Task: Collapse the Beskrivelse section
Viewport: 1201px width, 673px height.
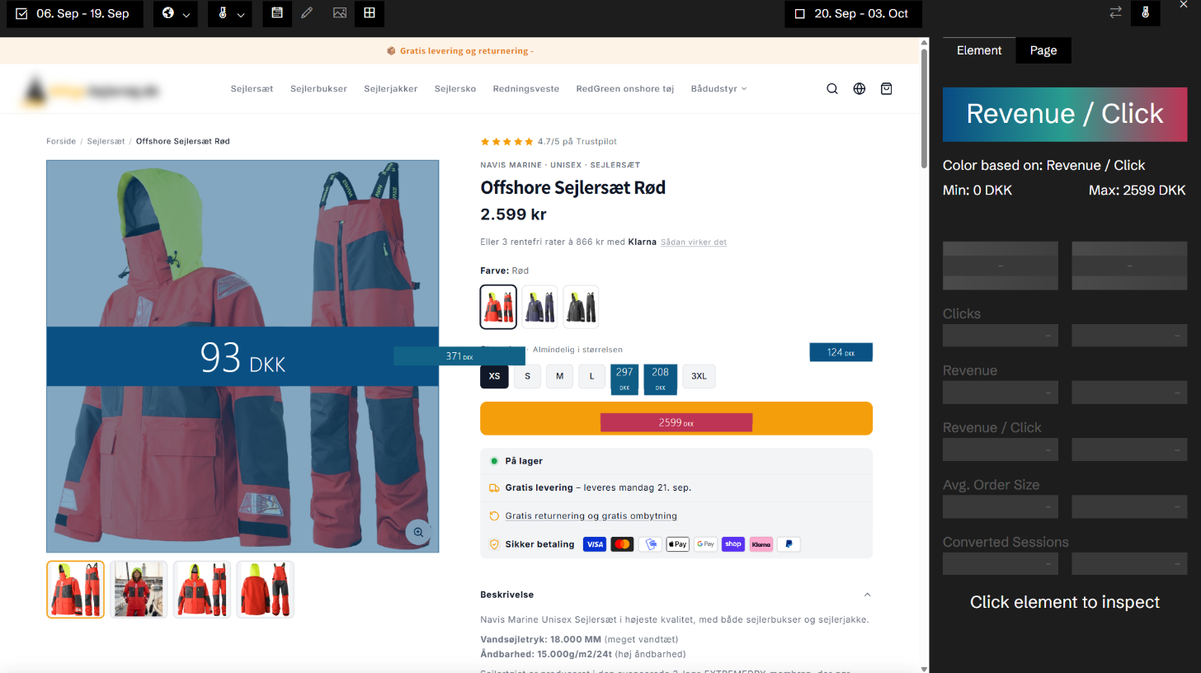Action: coord(867,595)
